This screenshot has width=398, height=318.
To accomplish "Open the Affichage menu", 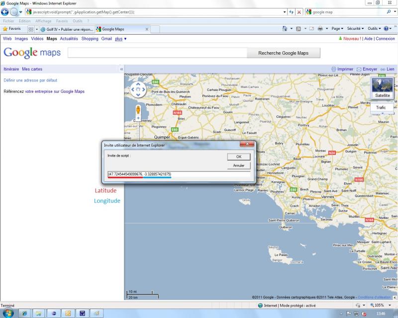I will [43, 21].
